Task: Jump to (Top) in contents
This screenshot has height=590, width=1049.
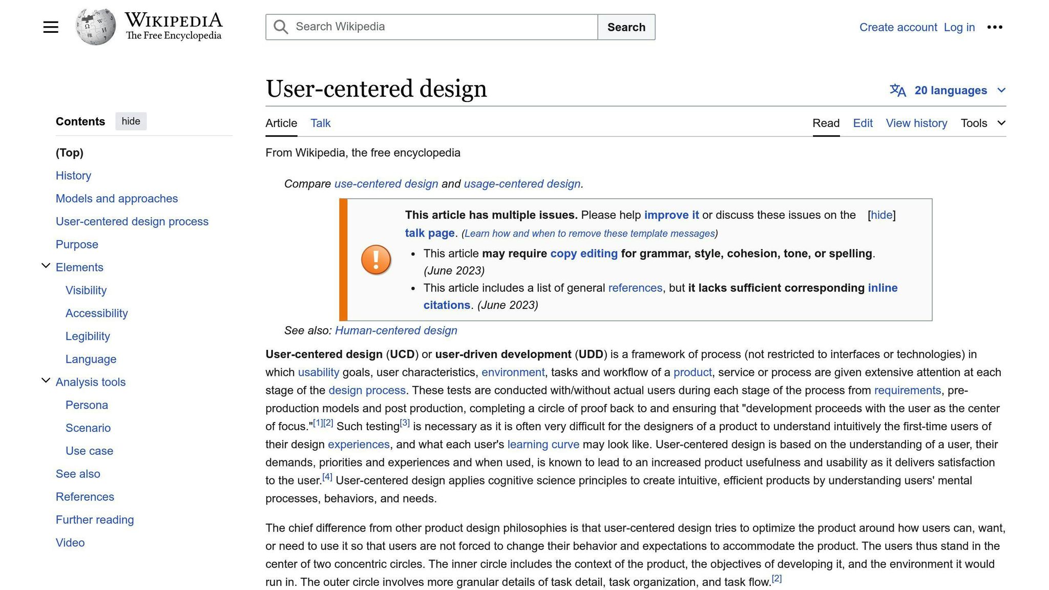Action: point(70,153)
